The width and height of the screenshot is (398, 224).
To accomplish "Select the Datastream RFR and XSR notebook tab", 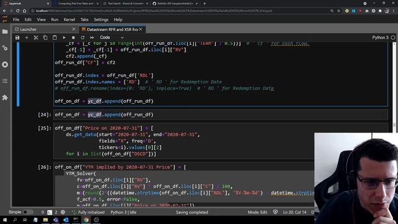I will coord(112,29).
